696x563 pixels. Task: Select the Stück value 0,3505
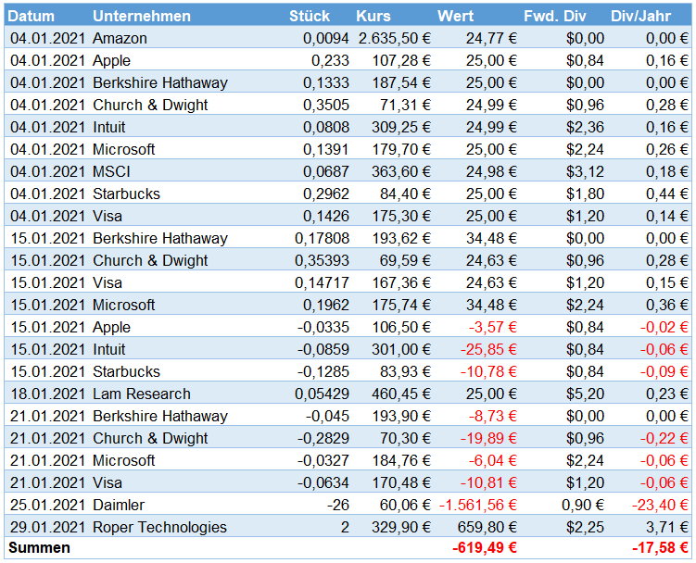(x=326, y=105)
